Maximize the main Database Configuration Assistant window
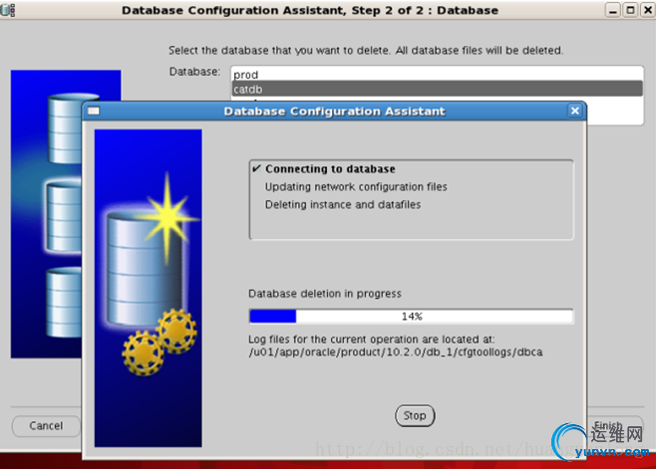 tap(630, 10)
